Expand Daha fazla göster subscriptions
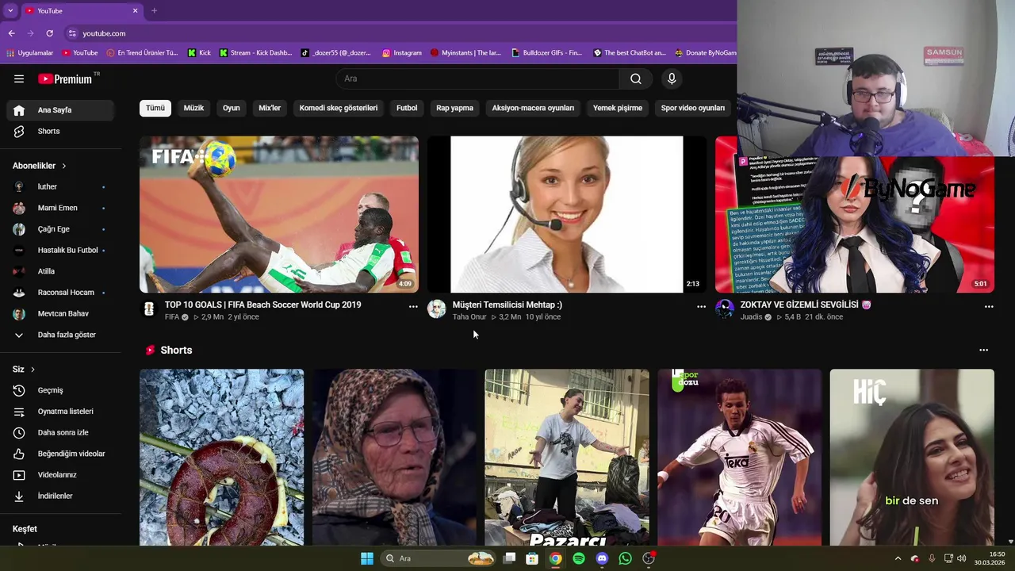Screen dimensions: 1015x571 point(61,335)
